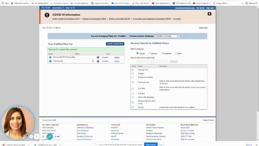Open the pptx file in downloads bar
Viewport: 259px width, 146px height.
15,145
